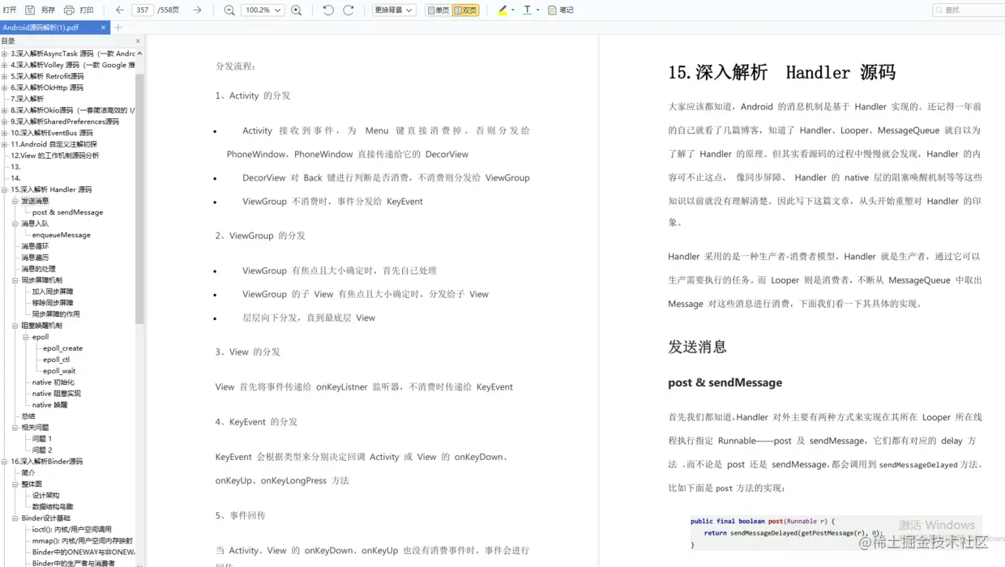Select outline entry post & sendMessage

pos(67,212)
